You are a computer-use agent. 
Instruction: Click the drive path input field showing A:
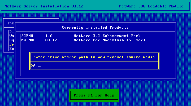point(94,66)
